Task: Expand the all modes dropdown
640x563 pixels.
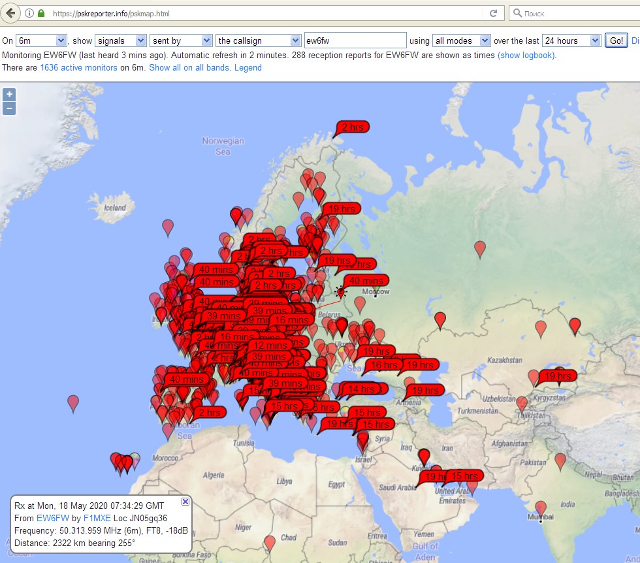Action: point(461,40)
